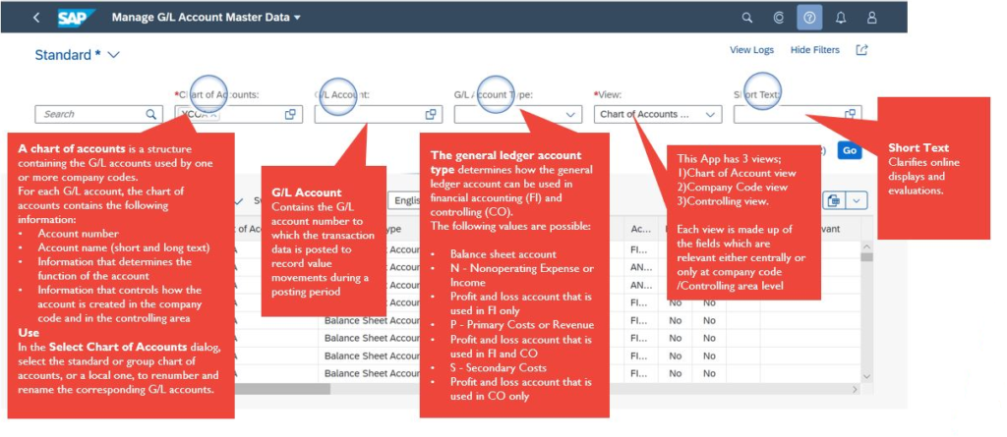The image size is (1007, 437).
Task: Click the "Ac..." column header
Action: click(x=641, y=229)
